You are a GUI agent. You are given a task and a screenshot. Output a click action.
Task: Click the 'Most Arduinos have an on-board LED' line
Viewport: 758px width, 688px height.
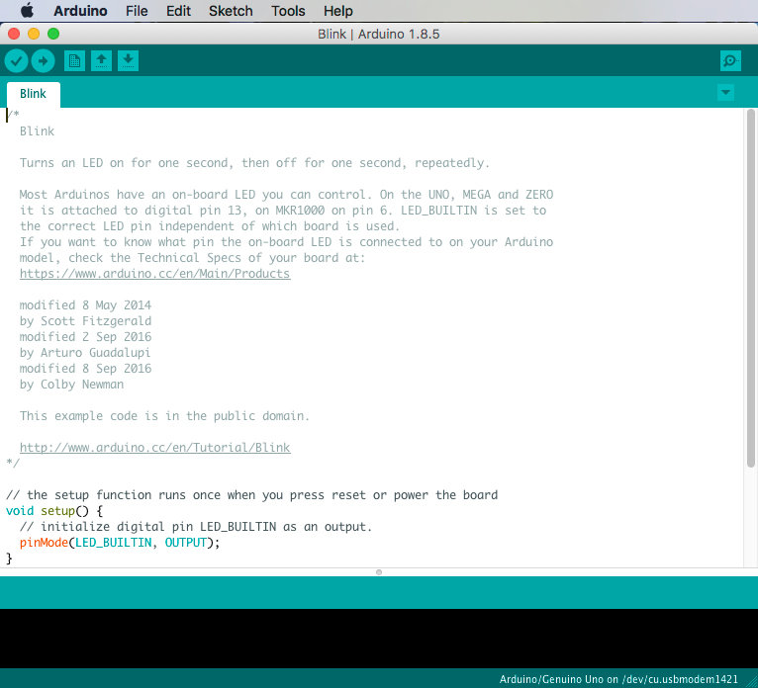pos(286,195)
